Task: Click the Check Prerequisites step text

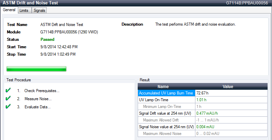Action: 42,91
